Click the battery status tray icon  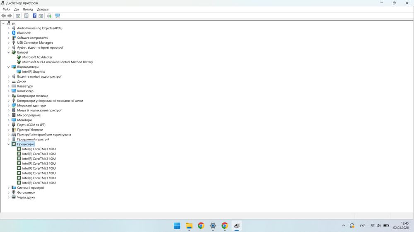point(386,226)
